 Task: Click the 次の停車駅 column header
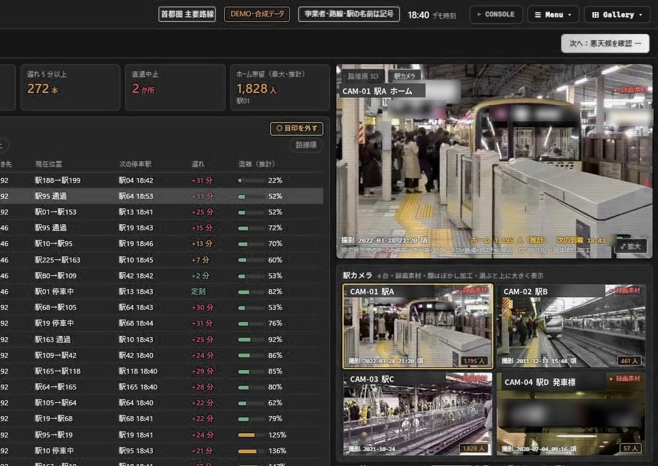135,164
